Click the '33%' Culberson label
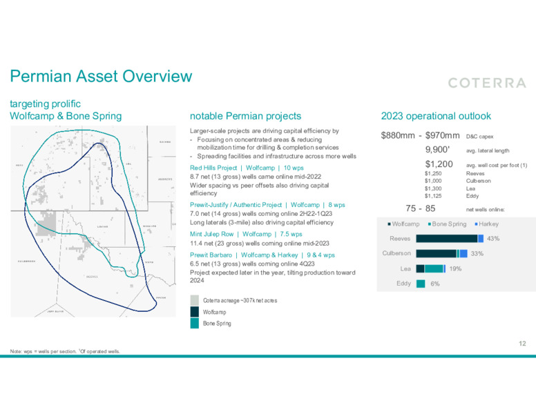This screenshot has width=536, height=414. (477, 254)
